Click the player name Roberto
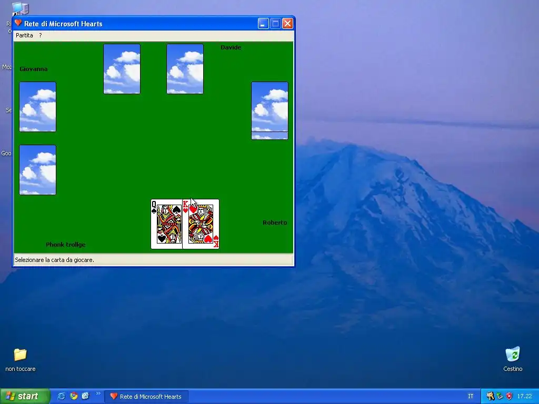This screenshot has height=404, width=539. pyautogui.click(x=275, y=223)
